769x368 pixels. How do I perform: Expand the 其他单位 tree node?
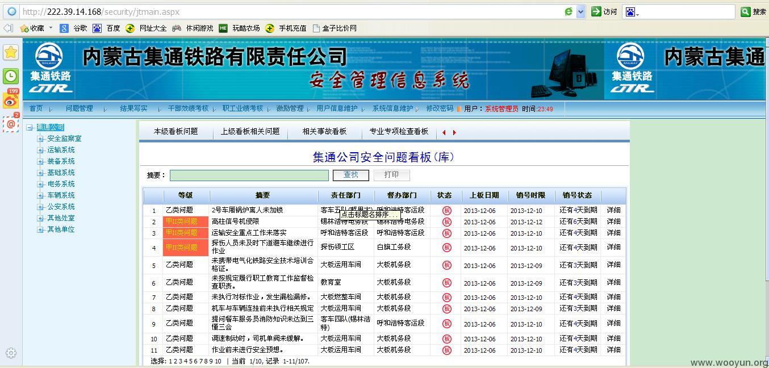(40, 230)
